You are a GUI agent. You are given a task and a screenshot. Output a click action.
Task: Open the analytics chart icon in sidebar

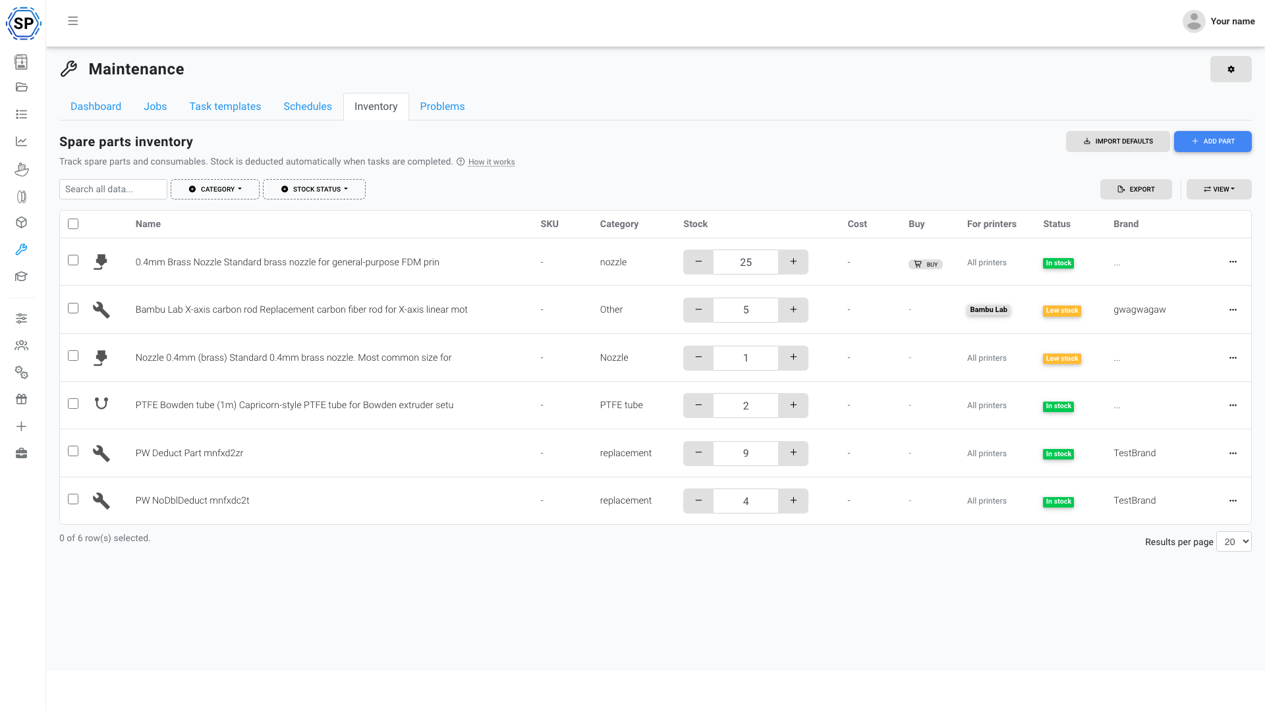[x=22, y=141]
